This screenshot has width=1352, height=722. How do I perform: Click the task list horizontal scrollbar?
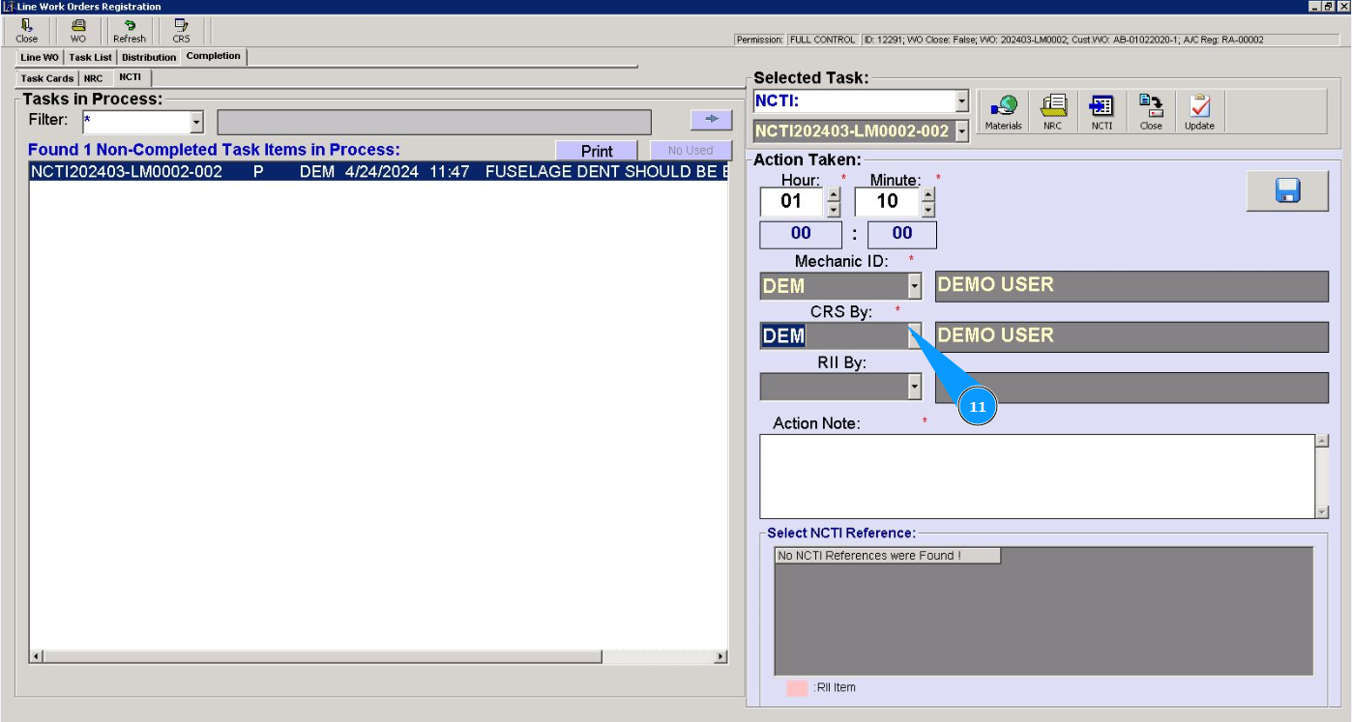point(323,657)
